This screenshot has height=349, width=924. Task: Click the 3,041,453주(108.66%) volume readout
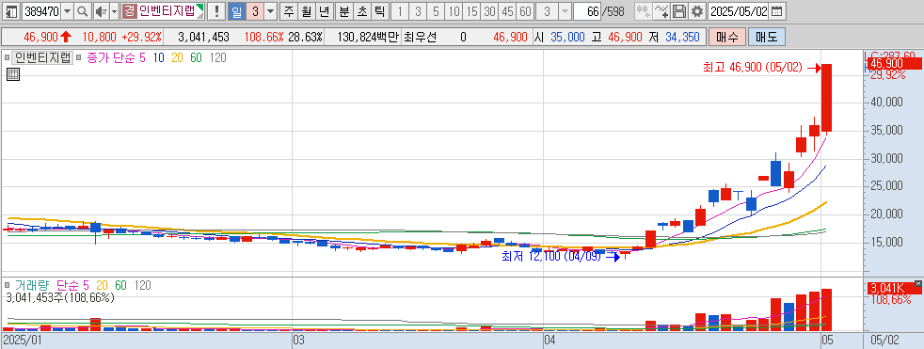tap(60, 297)
